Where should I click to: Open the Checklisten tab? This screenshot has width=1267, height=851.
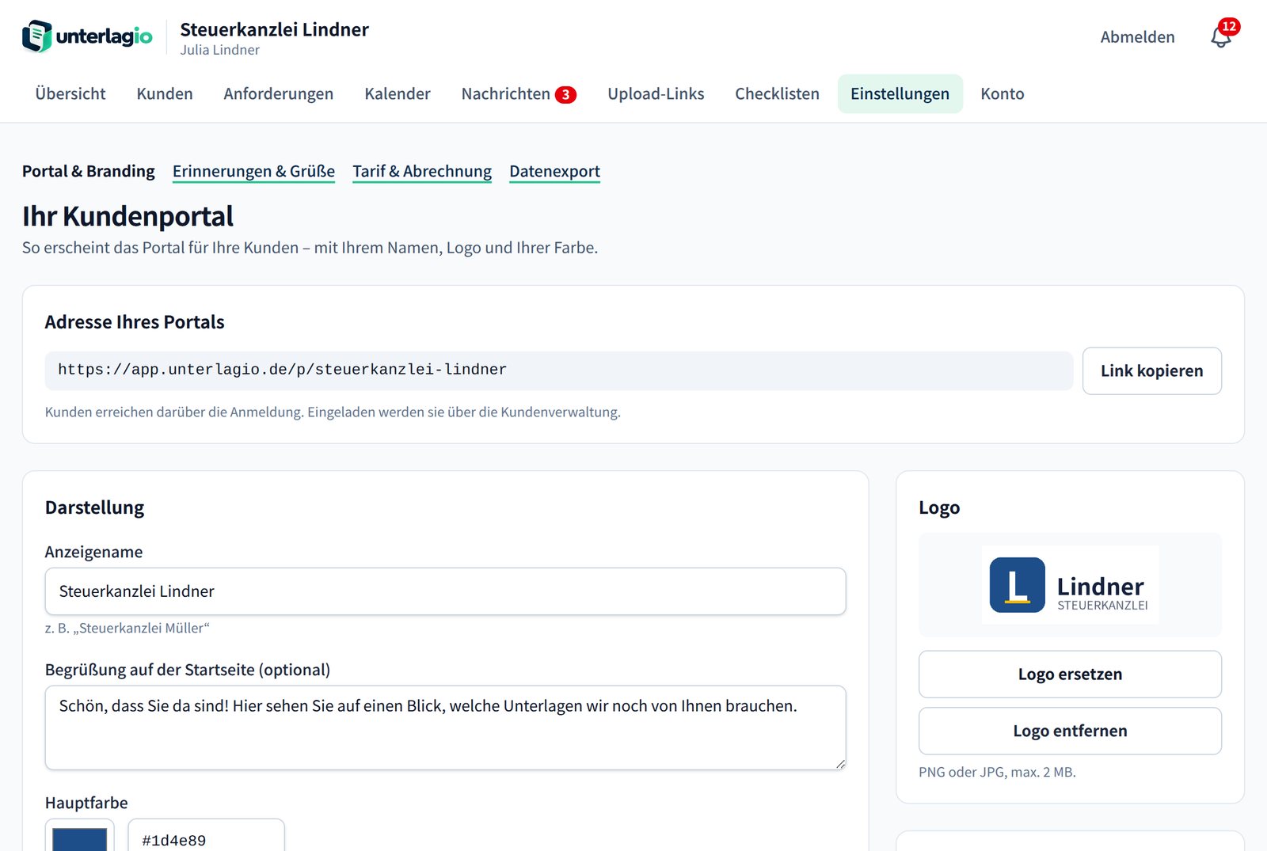point(778,93)
